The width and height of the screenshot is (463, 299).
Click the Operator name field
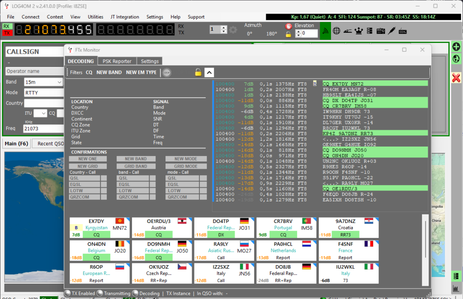[x=34, y=71]
